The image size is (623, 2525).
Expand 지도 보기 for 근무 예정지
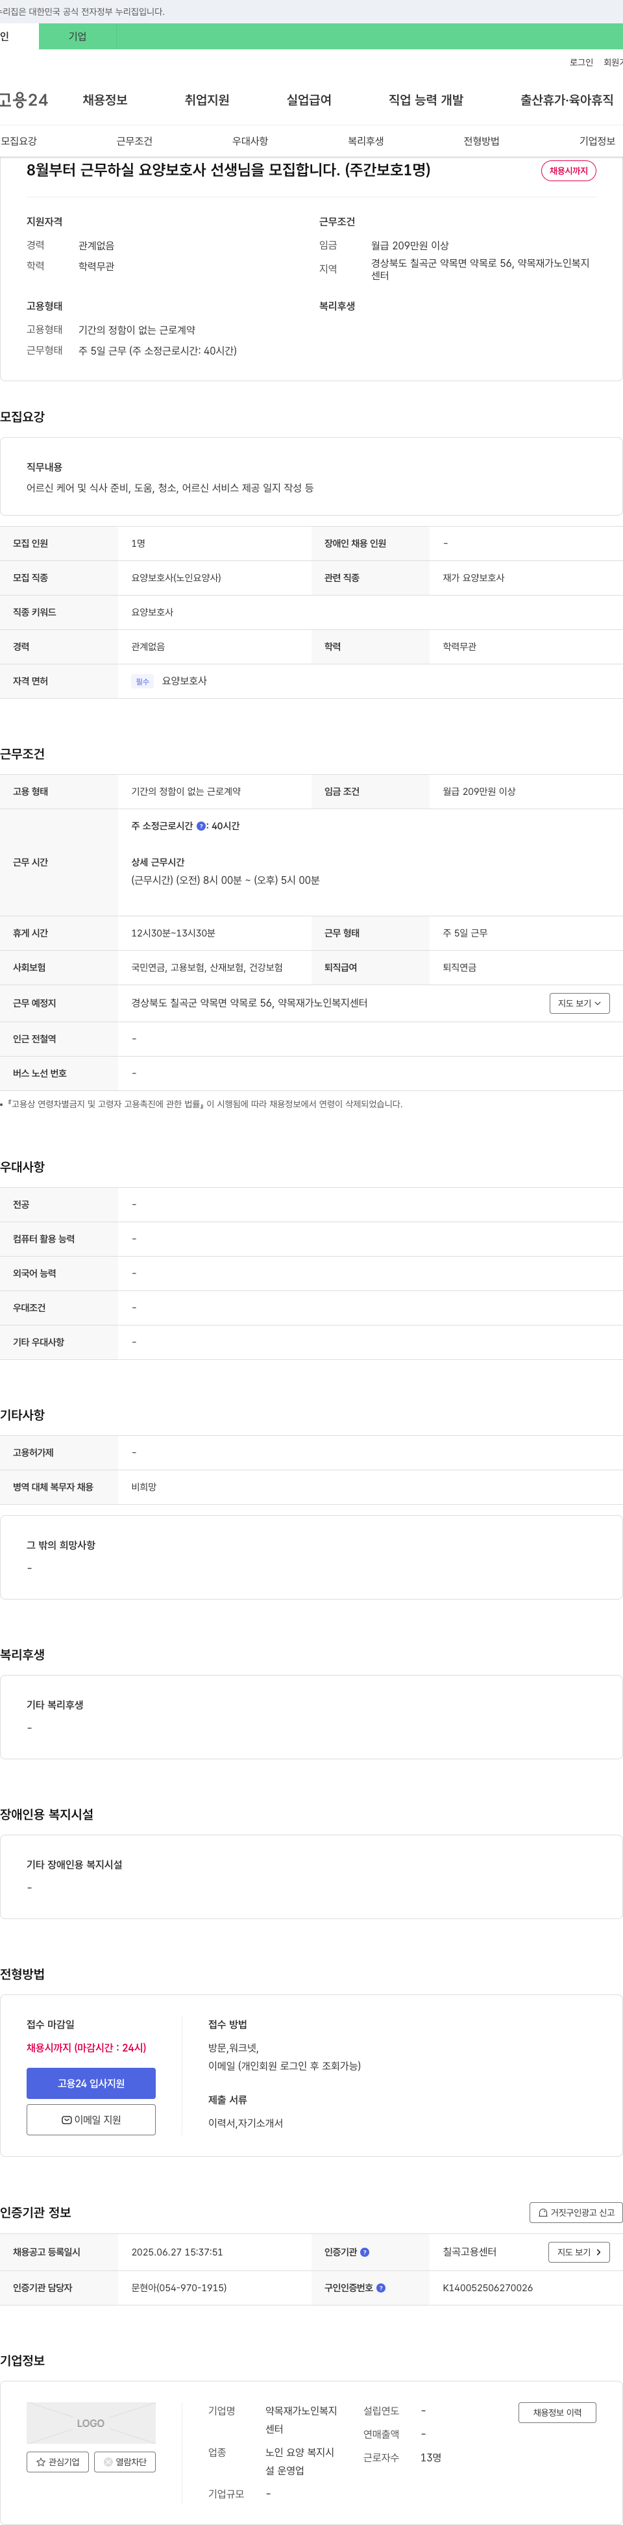[579, 1003]
